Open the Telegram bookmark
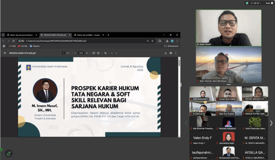The height and width of the screenshot is (160, 275). (35, 46)
